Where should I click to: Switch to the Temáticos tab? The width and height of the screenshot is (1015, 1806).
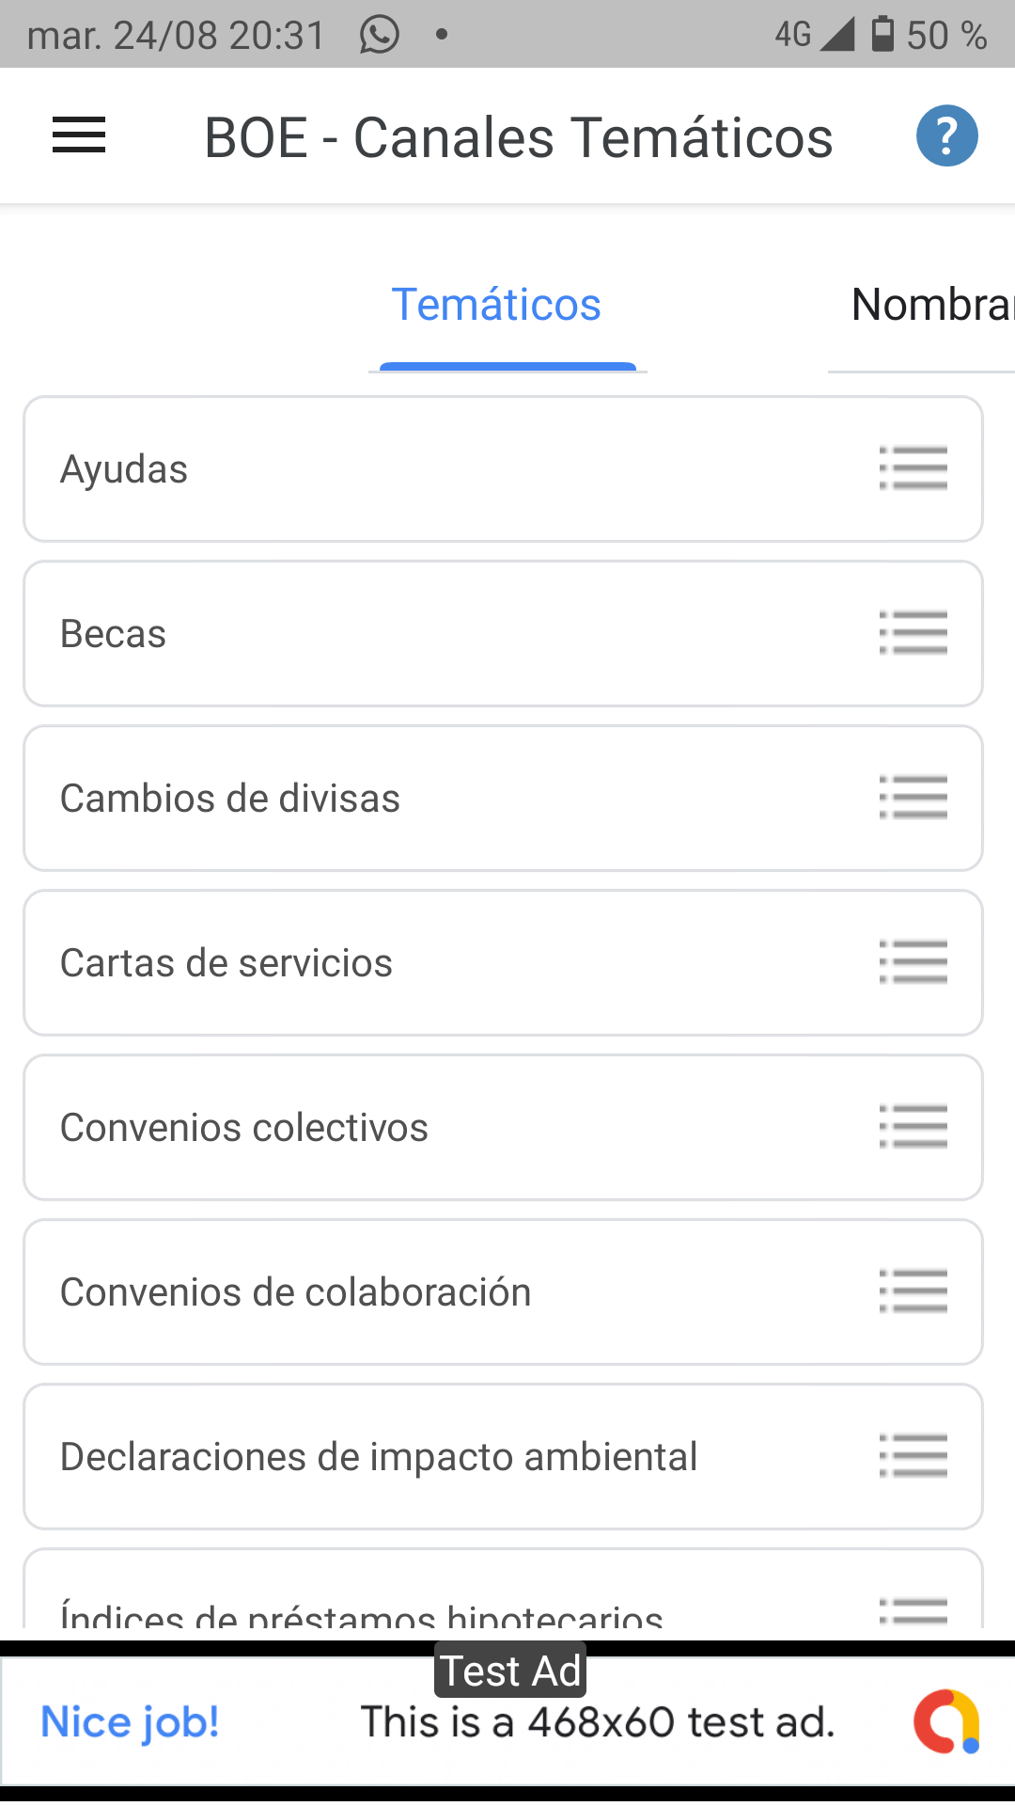pos(496,305)
